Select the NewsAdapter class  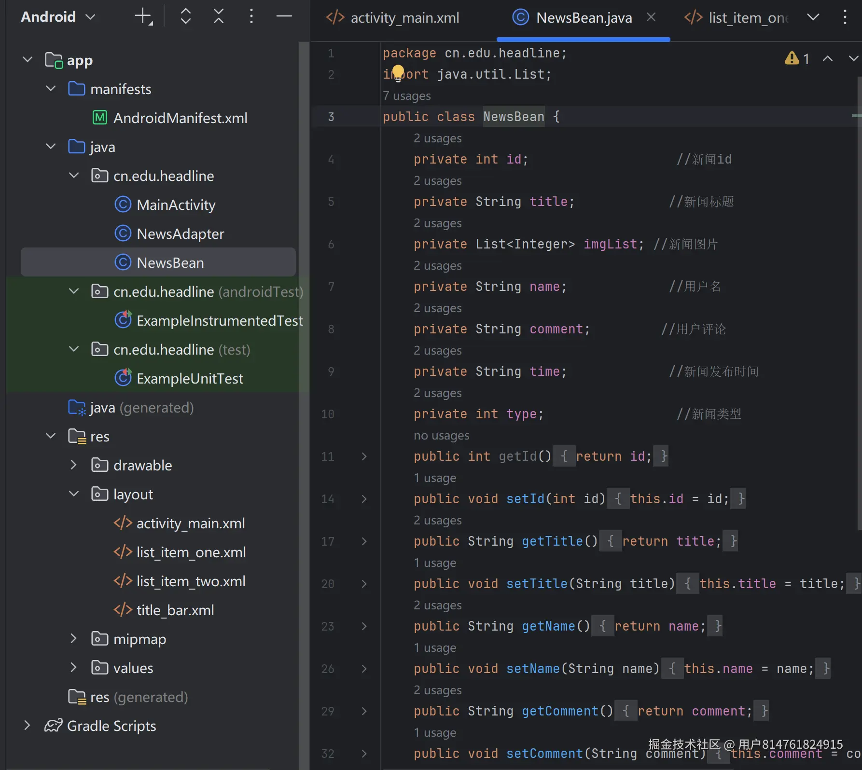pos(169,234)
